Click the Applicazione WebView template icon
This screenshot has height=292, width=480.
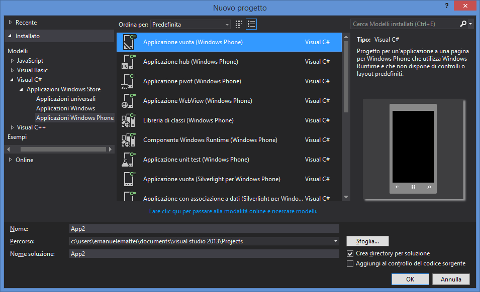(129, 101)
